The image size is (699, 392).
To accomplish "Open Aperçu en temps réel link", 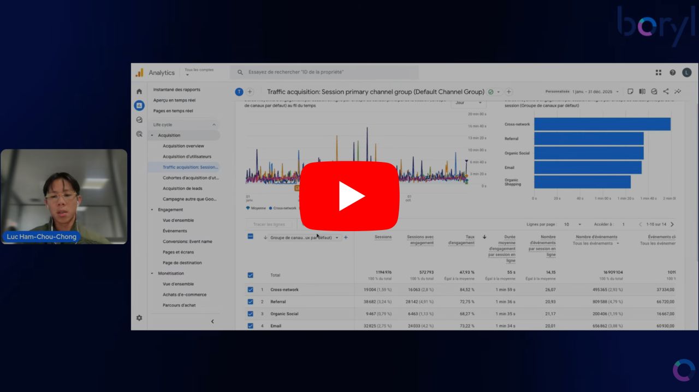I will 174,100.
